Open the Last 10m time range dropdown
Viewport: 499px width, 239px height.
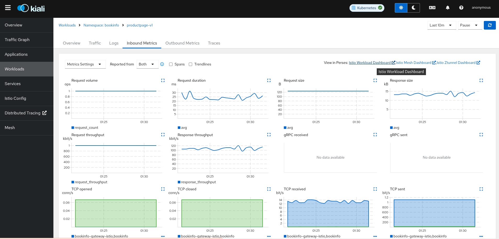441,25
